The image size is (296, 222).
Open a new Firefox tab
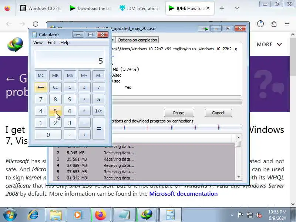pos(222,8)
